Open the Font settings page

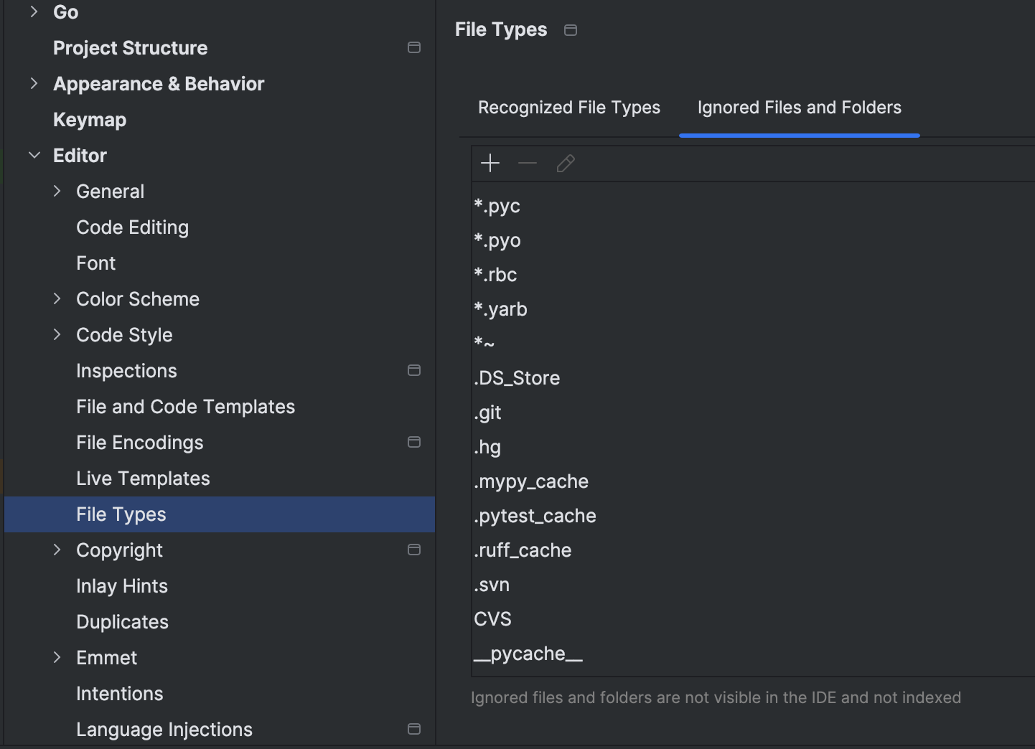point(95,263)
